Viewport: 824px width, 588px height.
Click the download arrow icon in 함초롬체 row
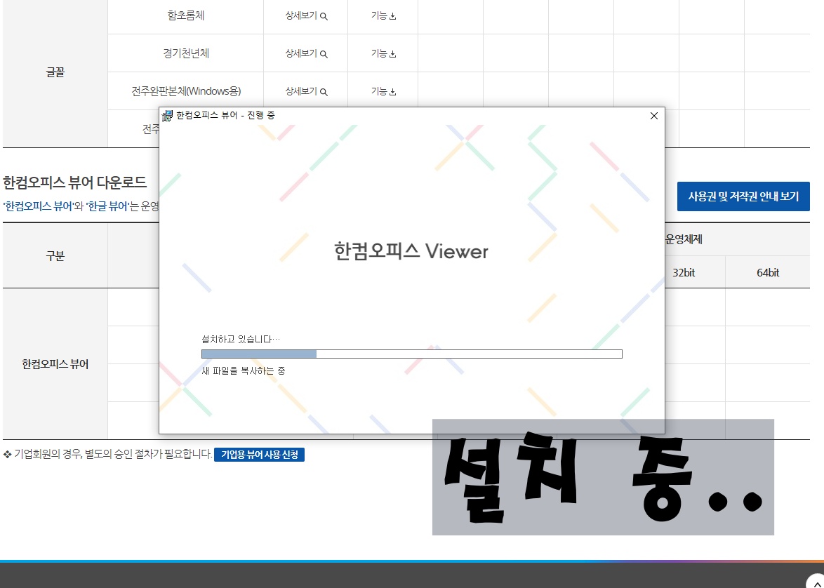[392, 16]
